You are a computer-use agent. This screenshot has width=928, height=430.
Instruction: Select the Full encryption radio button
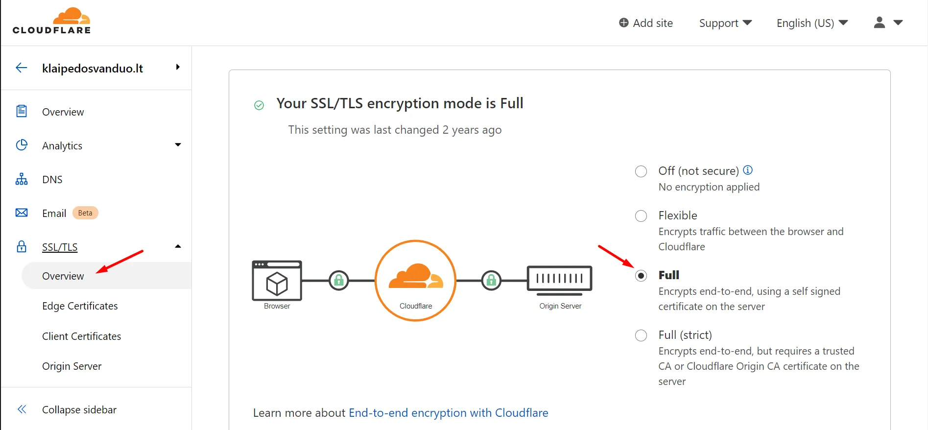pyautogui.click(x=641, y=276)
